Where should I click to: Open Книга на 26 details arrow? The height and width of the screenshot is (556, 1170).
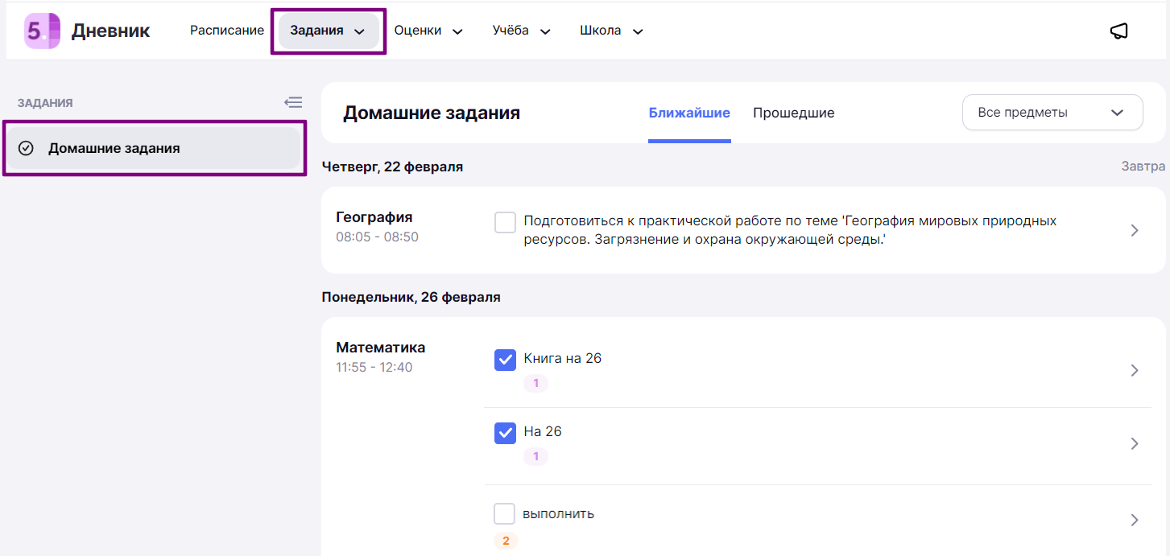[x=1135, y=370]
